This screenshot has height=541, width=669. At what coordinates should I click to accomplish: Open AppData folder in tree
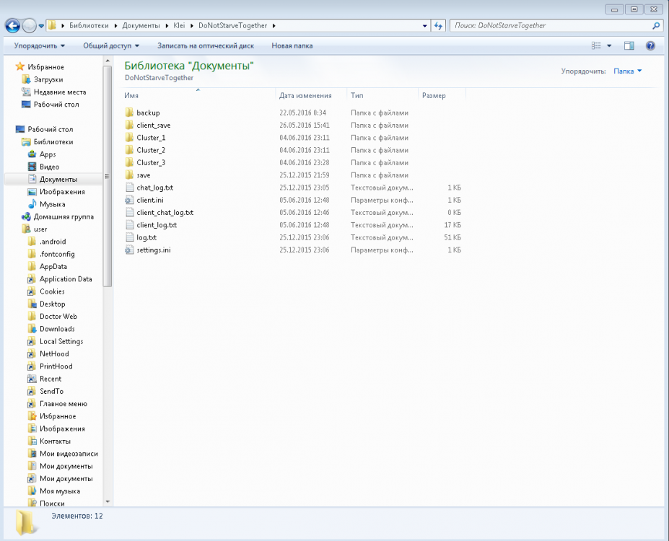click(48, 266)
